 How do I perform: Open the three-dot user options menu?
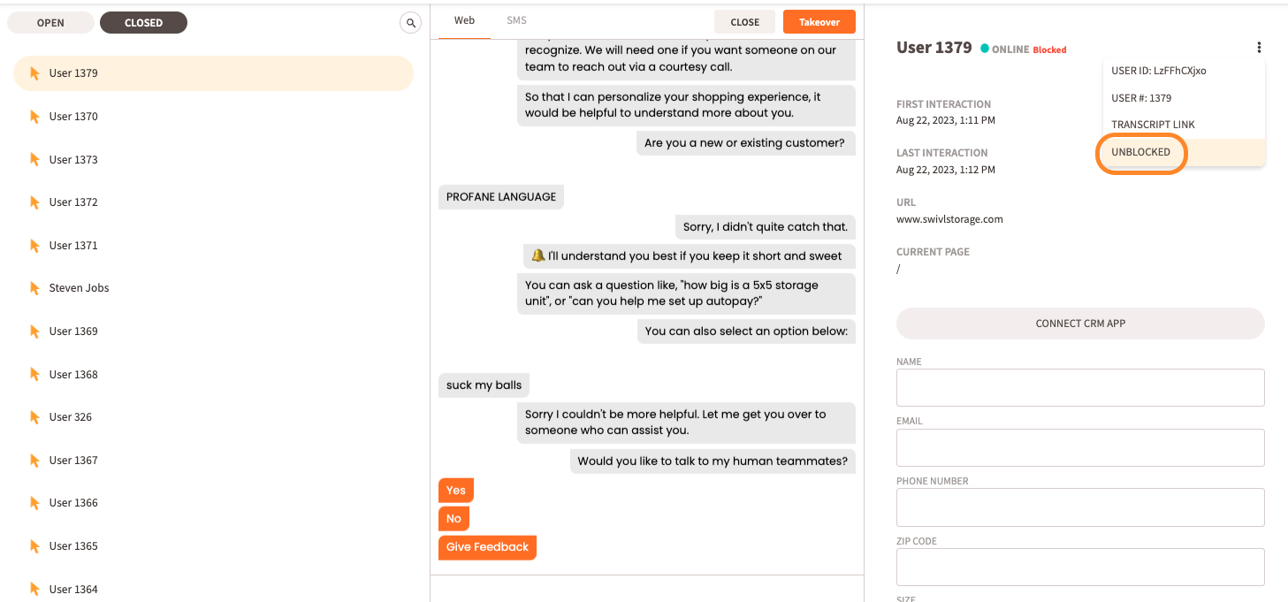pos(1259,48)
